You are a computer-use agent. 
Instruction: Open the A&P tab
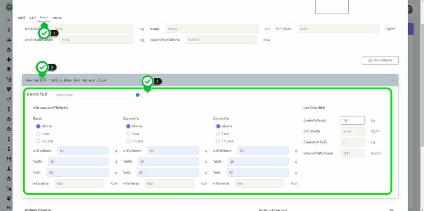pos(33,18)
